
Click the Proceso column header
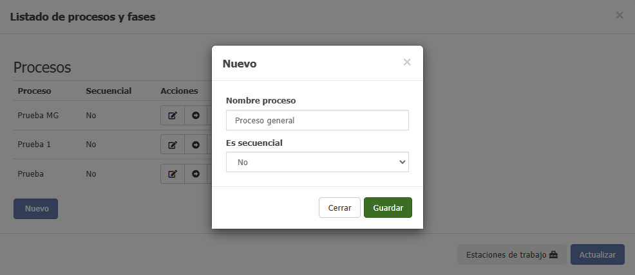(34, 91)
